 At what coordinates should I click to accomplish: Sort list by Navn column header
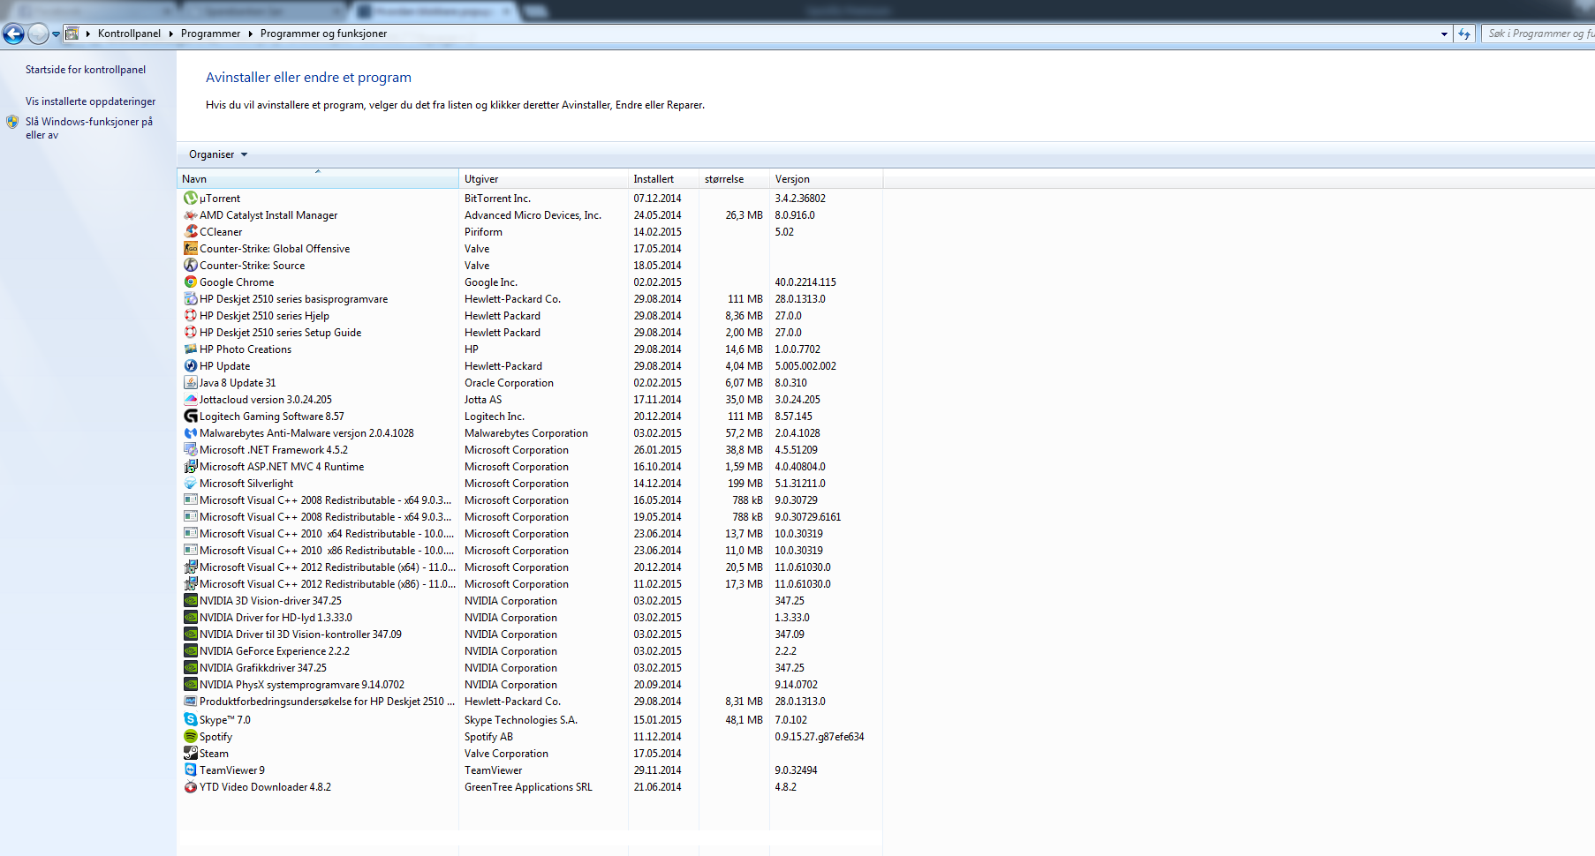tap(318, 178)
